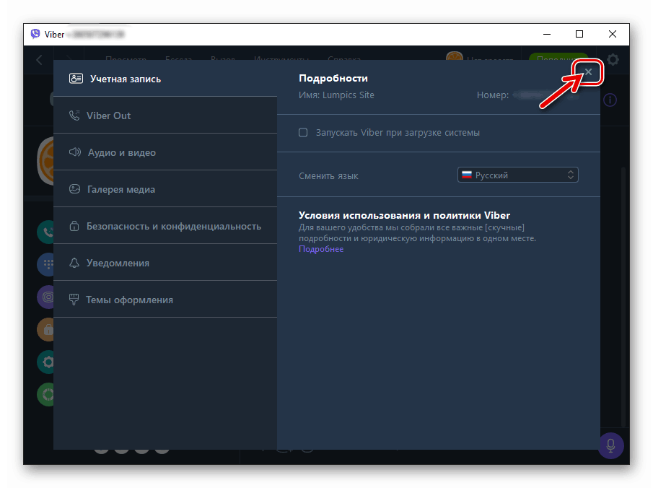The width and height of the screenshot is (653, 488).
Task: Close the settings dialog with X
Action: 588,71
